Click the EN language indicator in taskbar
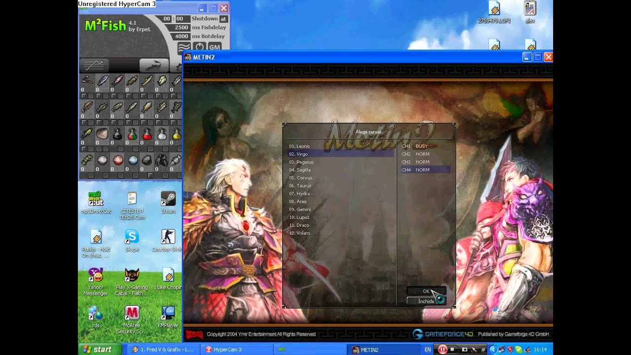Screen dimensions: 631x355 [427, 350]
